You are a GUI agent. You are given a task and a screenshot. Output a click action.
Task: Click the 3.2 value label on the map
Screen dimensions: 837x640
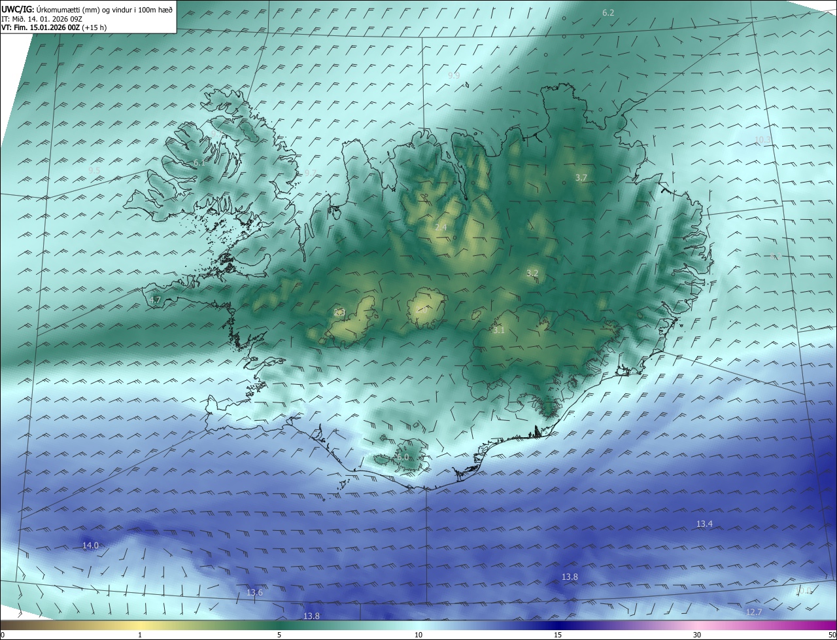point(532,274)
